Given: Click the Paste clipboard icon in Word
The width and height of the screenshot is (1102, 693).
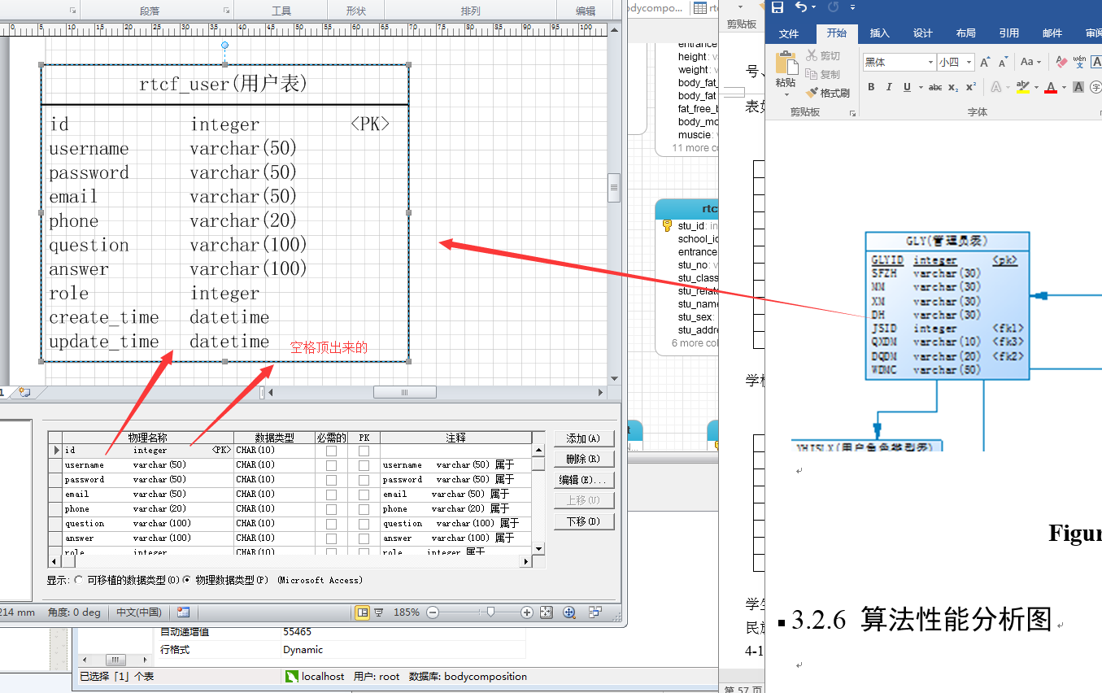Looking at the screenshot, I should 786,63.
